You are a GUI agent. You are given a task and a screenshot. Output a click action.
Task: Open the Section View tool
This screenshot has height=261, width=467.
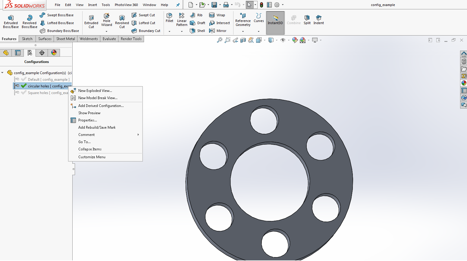(x=243, y=40)
